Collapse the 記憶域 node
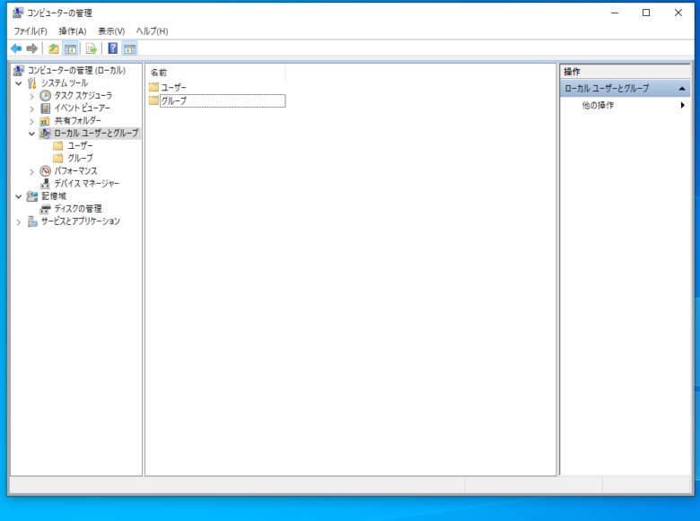 coord(18,196)
